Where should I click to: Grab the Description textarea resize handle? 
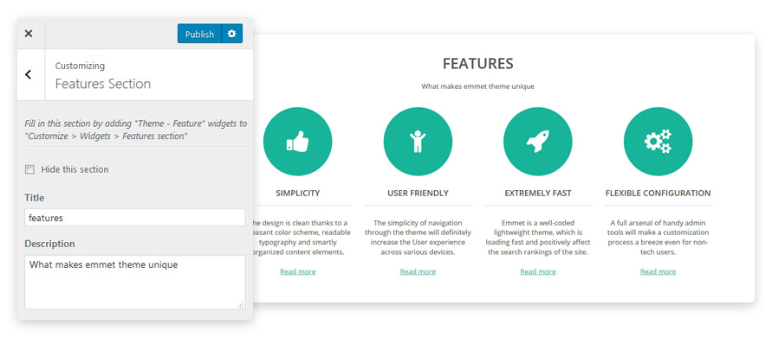coord(240,304)
